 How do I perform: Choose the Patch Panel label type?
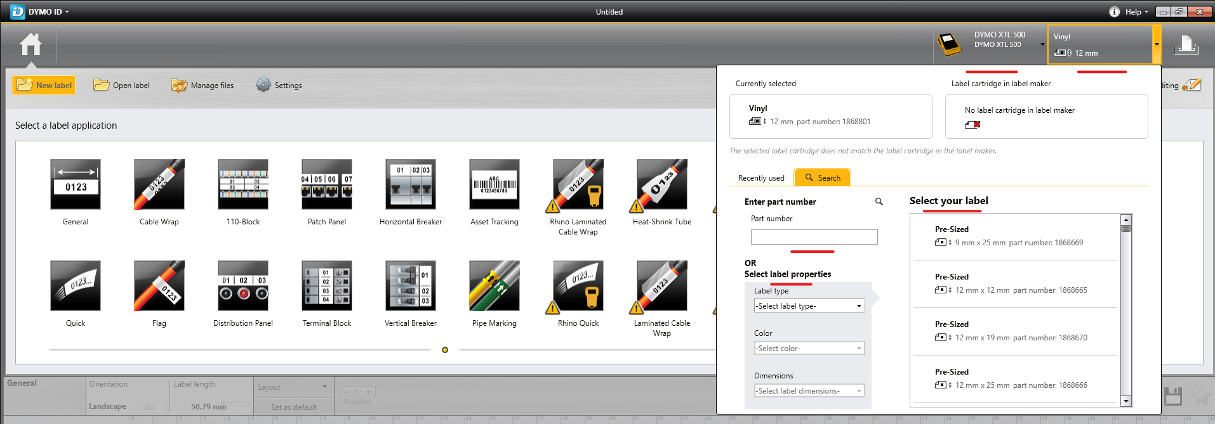point(326,184)
